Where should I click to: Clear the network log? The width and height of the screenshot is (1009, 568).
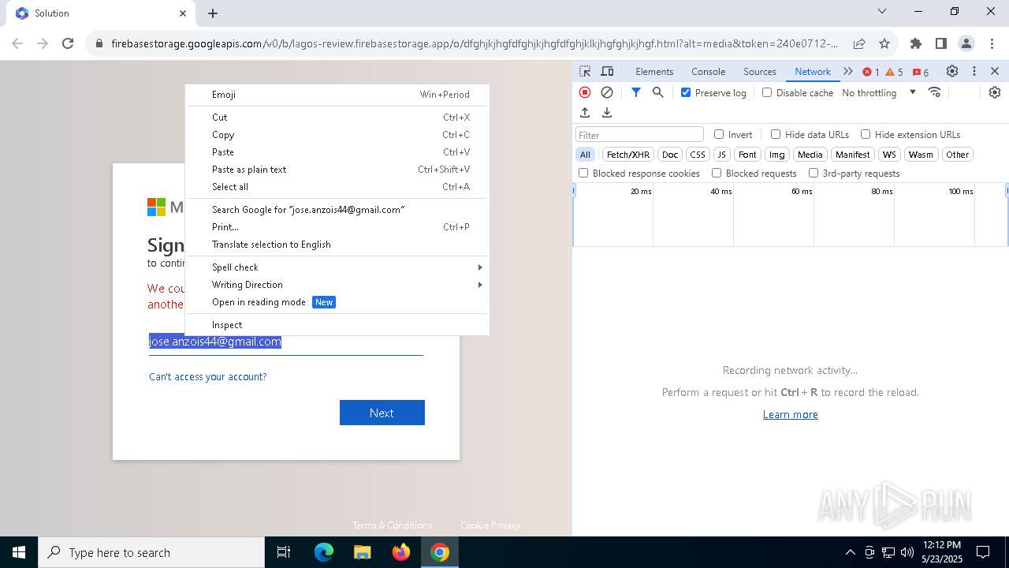[607, 92]
